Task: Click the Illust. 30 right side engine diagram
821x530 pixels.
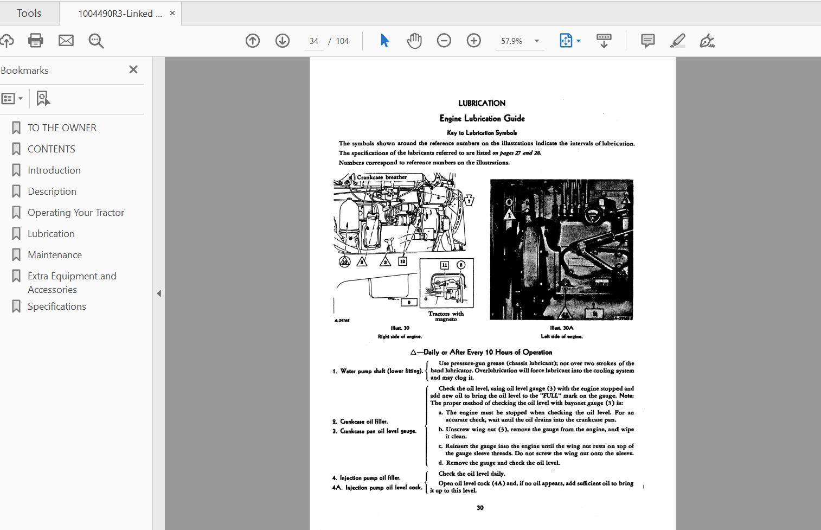Action: [404, 247]
